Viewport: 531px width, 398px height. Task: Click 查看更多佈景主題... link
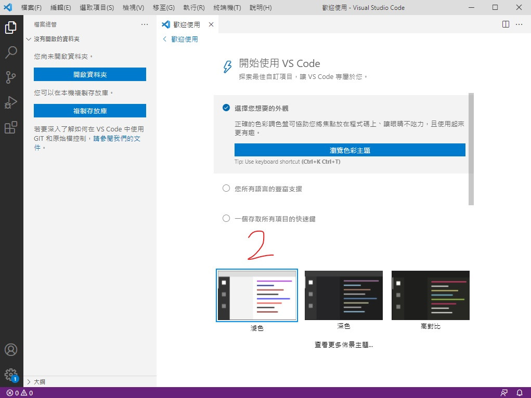344,345
